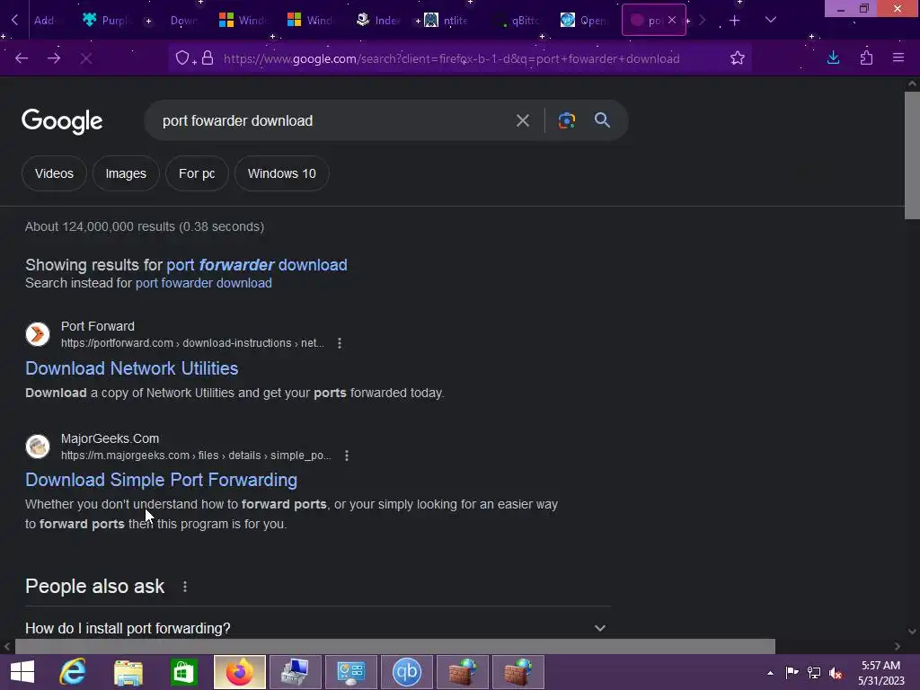Click the MajorGeeks site favicon
The width and height of the screenshot is (920, 690).
[x=38, y=447]
